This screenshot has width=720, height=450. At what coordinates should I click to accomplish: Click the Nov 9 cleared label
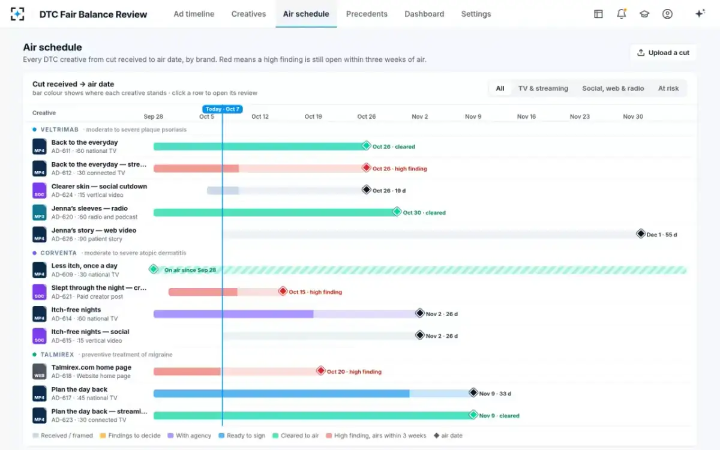[x=499, y=415]
